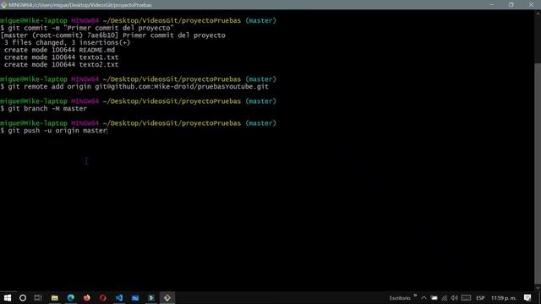Switch the ESP input language
Screen dimensions: 541x304
point(480,298)
